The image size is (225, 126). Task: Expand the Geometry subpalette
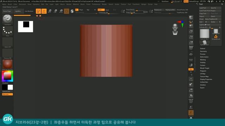coord(203,51)
